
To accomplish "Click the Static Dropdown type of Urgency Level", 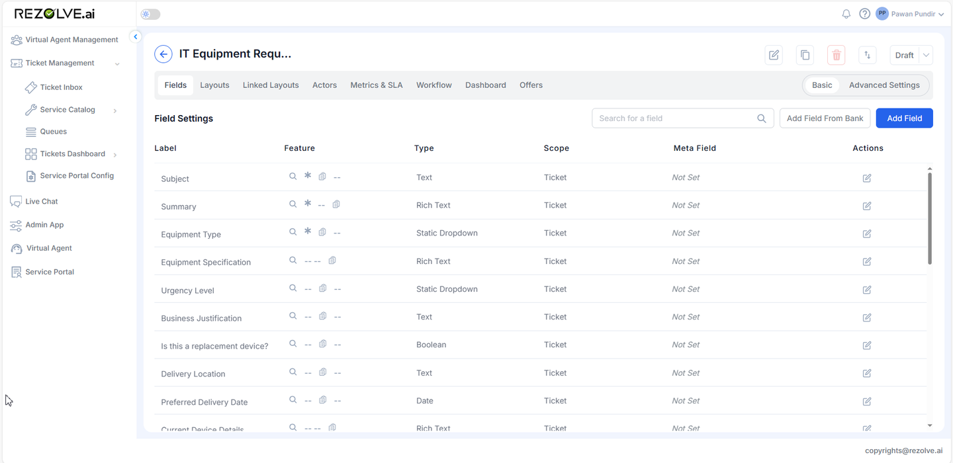I will [447, 289].
